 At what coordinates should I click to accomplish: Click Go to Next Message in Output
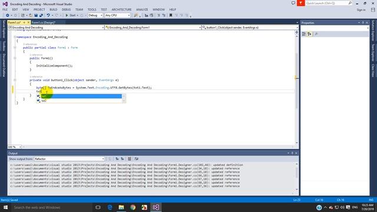point(123,159)
